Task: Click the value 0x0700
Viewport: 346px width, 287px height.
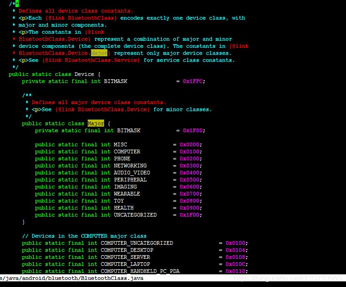Action: coord(189,194)
